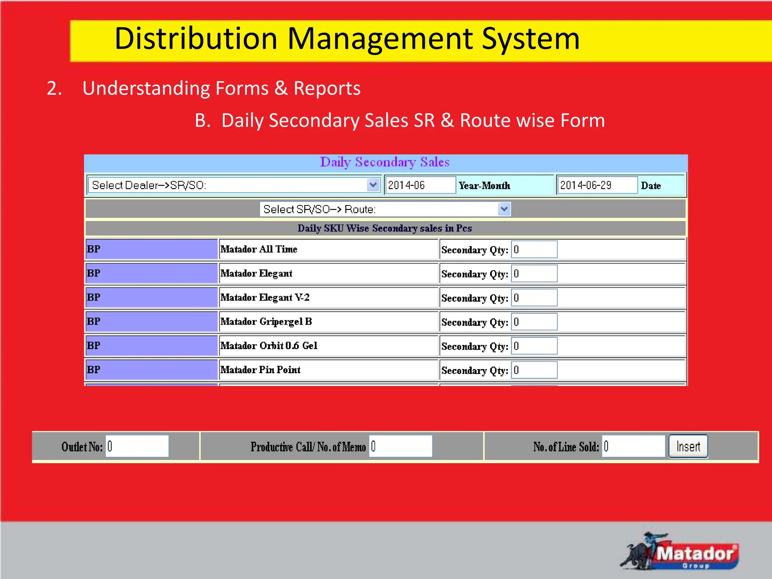772x579 pixels.
Task: Click the Productive Call/No. of Memo field
Action: (400, 447)
